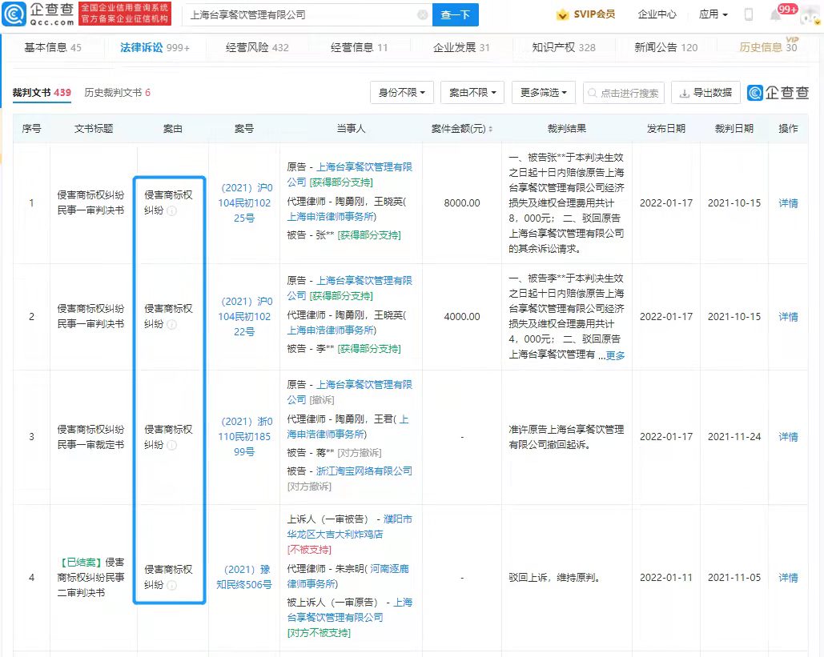Click the 裁判日期 column header

734,129
